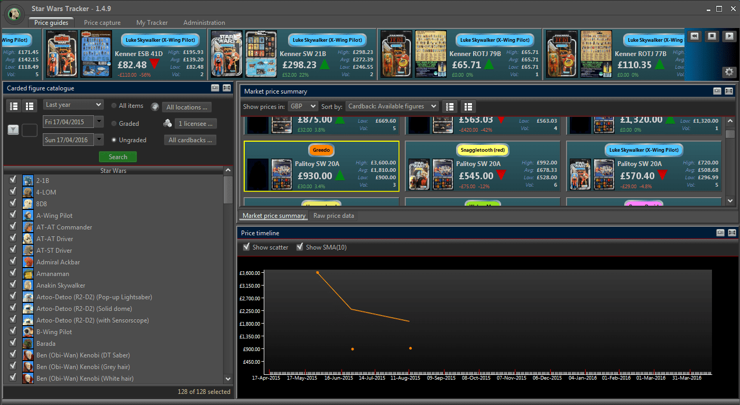Uncheck the Amanaman checkbox
Viewport: 740px width, 405px height.
coord(13,273)
